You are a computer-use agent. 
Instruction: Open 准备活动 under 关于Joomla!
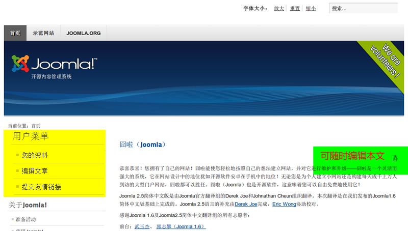click(x=25, y=219)
